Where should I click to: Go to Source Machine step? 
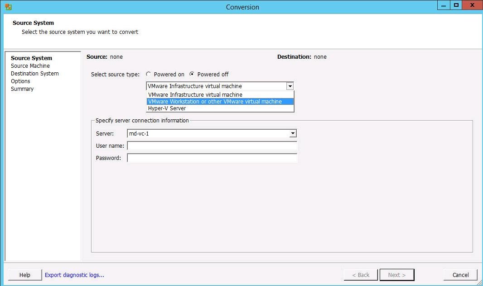(x=30, y=66)
